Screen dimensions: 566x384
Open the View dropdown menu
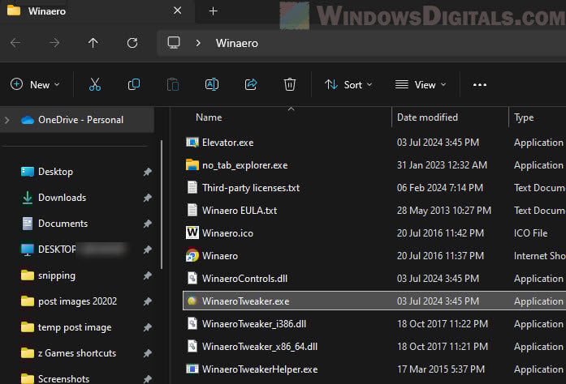click(x=421, y=84)
